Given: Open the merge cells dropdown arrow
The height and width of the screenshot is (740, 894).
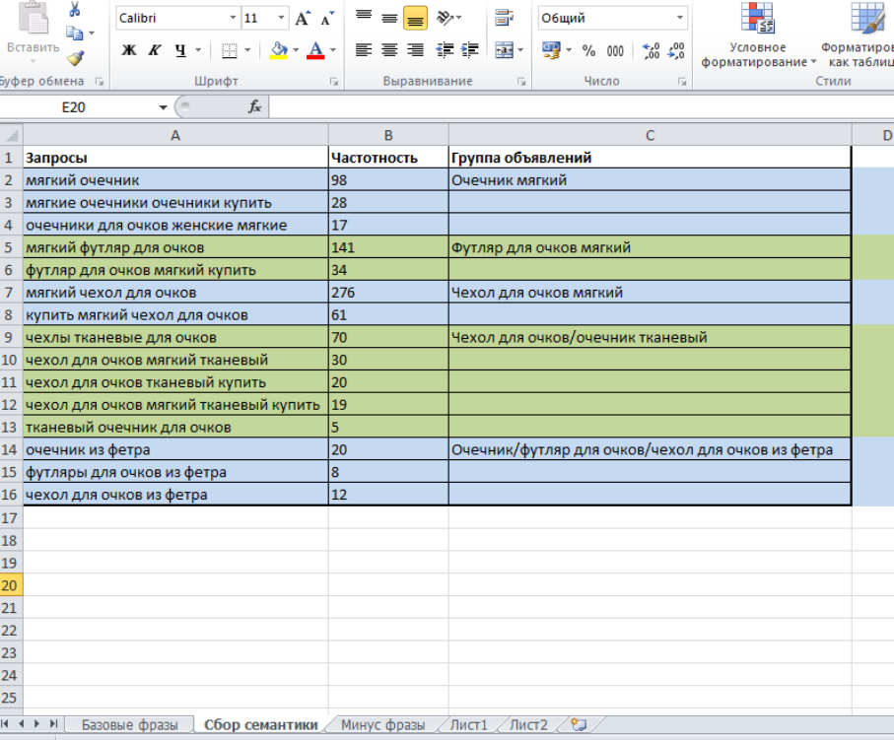Looking at the screenshot, I should 520,50.
